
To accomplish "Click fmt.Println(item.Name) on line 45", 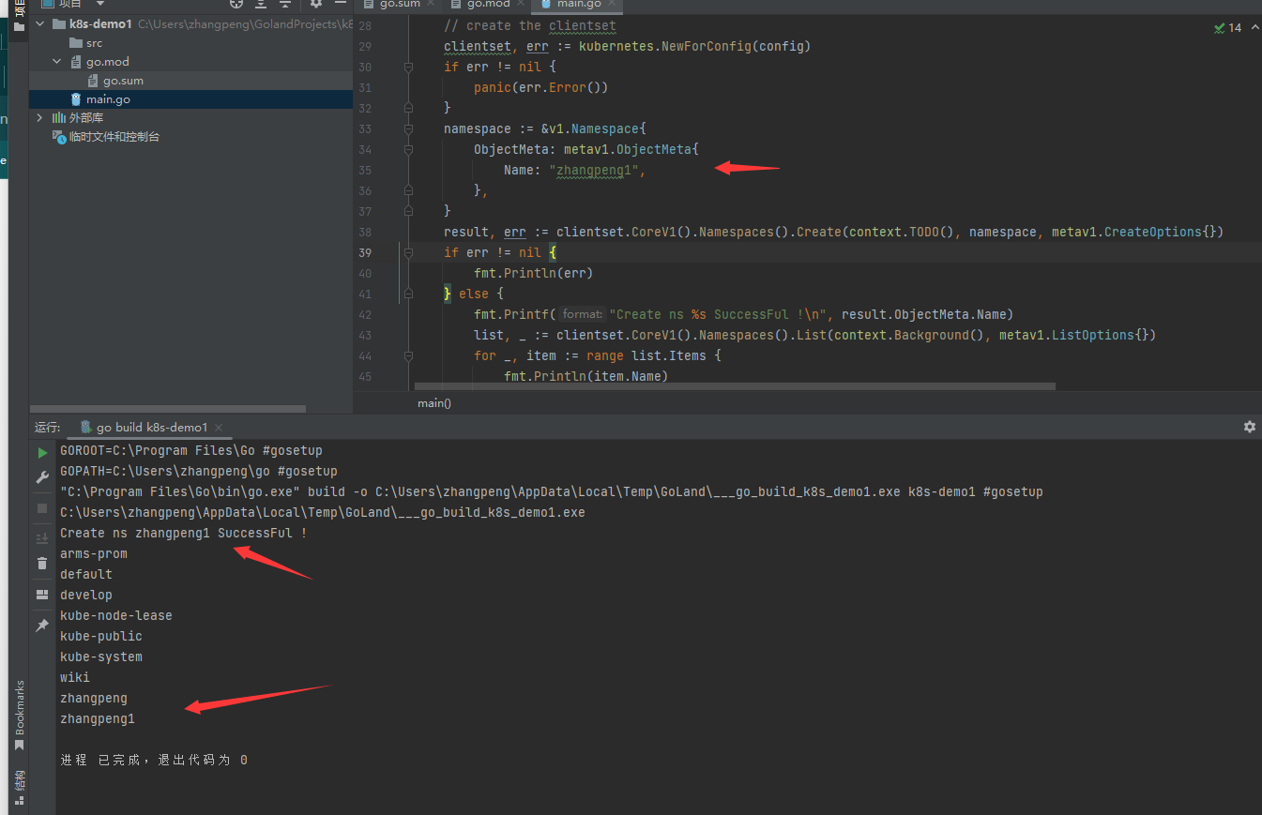I will [585, 377].
